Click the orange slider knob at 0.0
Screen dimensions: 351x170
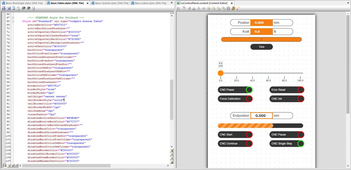pos(221,73)
